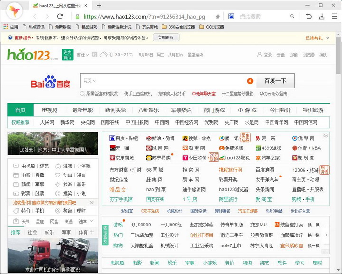Open 京东商城 site link

pos(122,158)
